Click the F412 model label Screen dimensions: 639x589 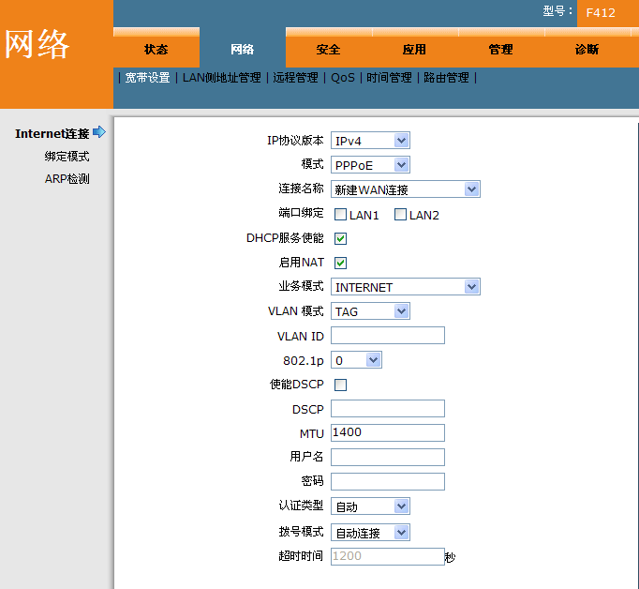click(601, 13)
